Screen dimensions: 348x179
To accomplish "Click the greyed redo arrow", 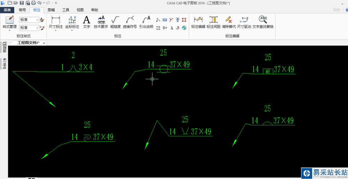I will [48, 3].
